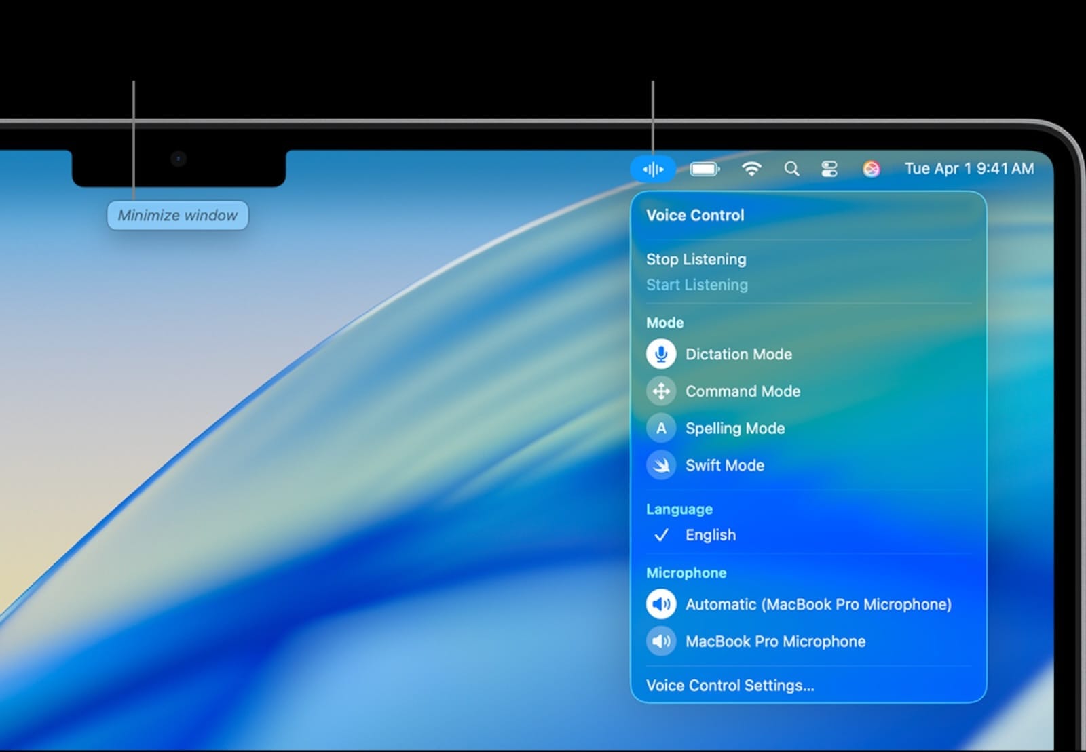The height and width of the screenshot is (752, 1086).
Task: Select MacBook Pro Microphone as input source
Action: click(x=776, y=641)
